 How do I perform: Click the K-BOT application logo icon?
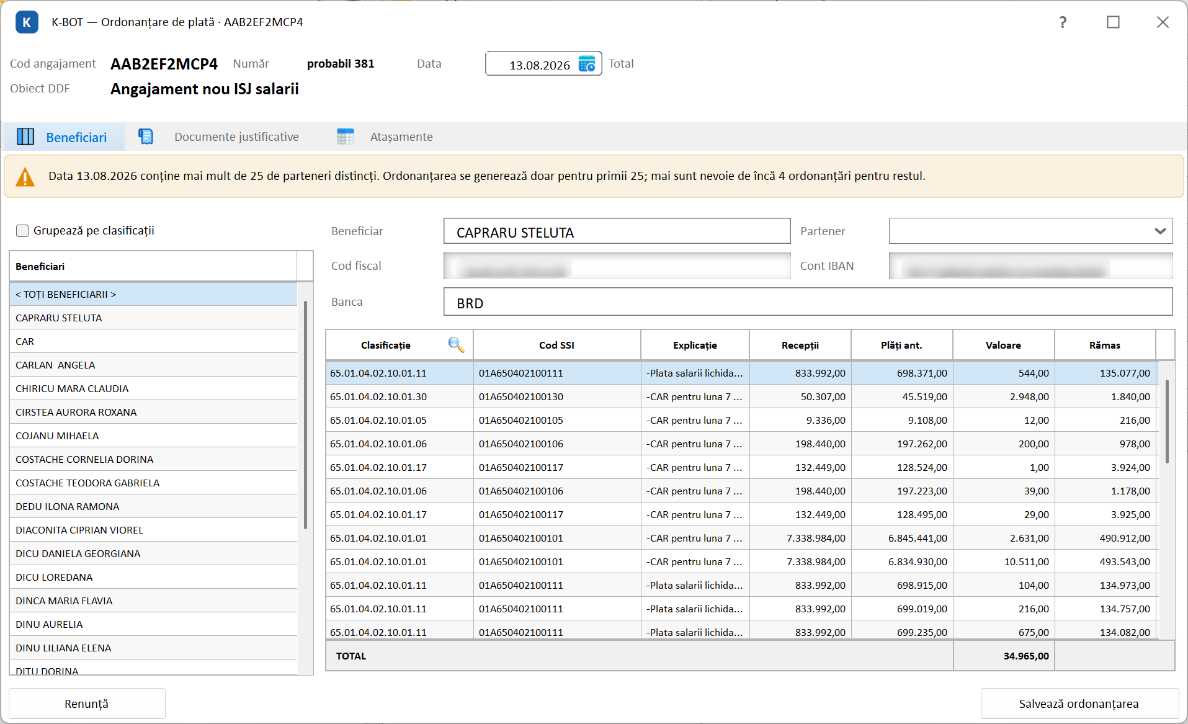point(27,22)
